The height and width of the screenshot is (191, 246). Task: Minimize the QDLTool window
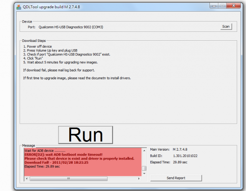coord(214,6)
